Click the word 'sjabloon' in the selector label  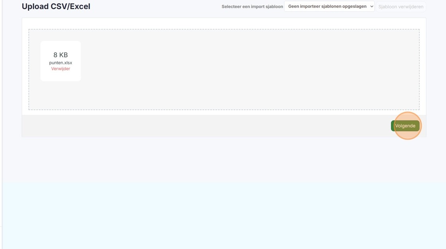point(274,6)
